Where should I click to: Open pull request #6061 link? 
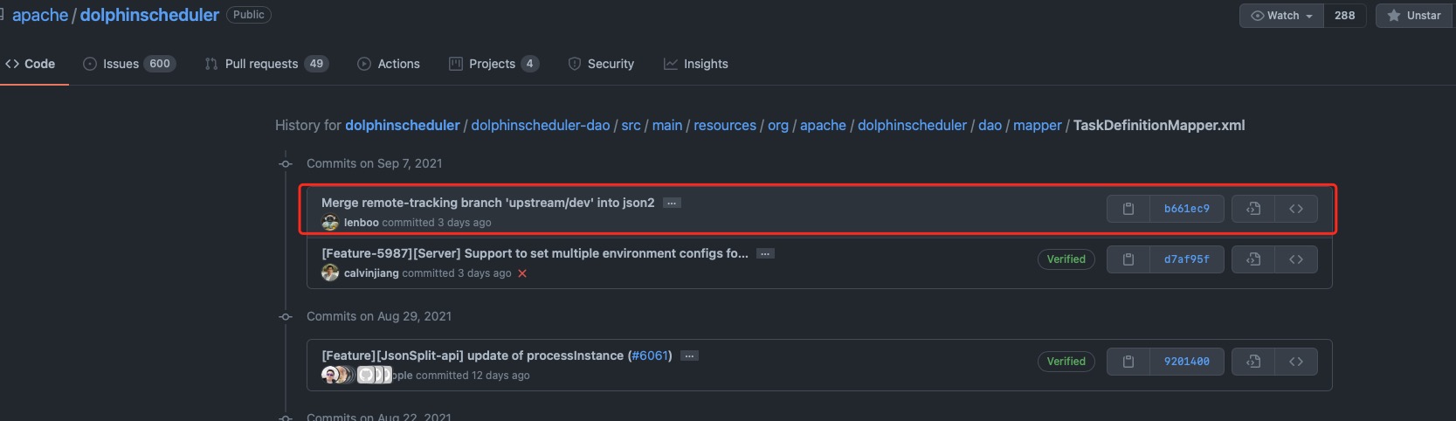pos(650,355)
